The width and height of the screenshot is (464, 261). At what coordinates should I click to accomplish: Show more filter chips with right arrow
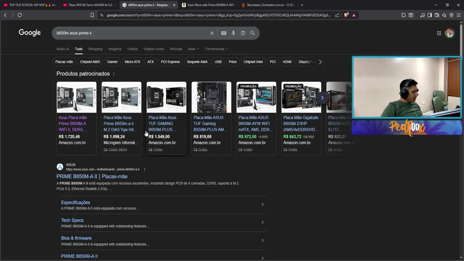(x=320, y=62)
